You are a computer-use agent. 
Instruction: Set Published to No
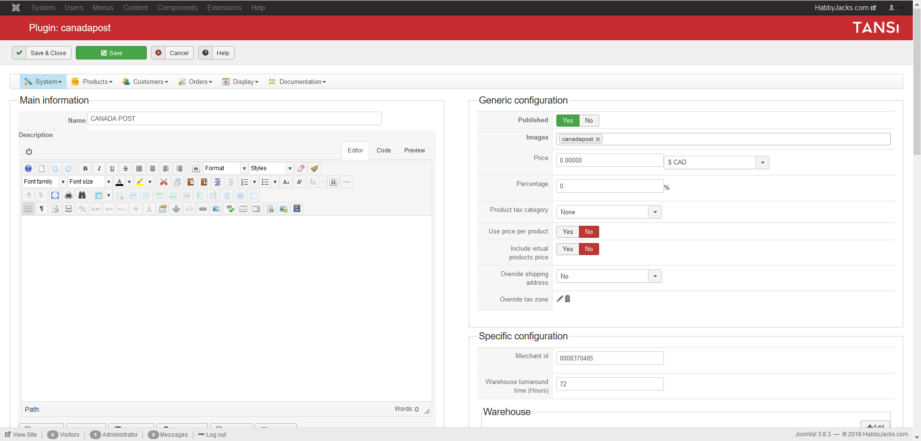[x=589, y=120]
